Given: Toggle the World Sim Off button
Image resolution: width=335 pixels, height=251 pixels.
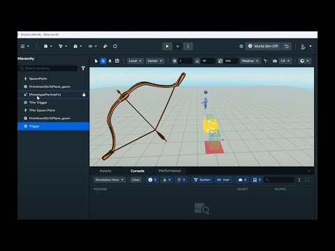Looking at the screenshot, I should point(263,46).
